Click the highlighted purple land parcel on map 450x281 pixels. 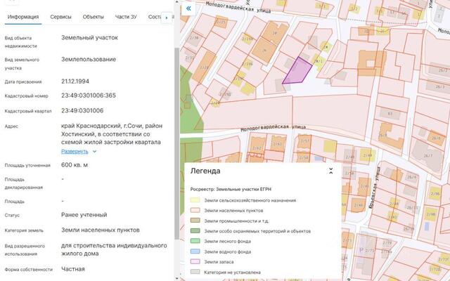pos(298,71)
